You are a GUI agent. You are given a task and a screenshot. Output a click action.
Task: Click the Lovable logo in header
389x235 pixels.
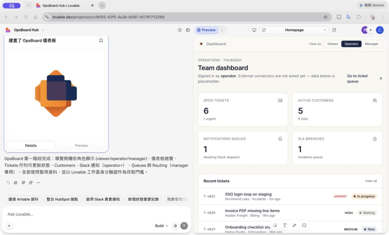pos(8,30)
